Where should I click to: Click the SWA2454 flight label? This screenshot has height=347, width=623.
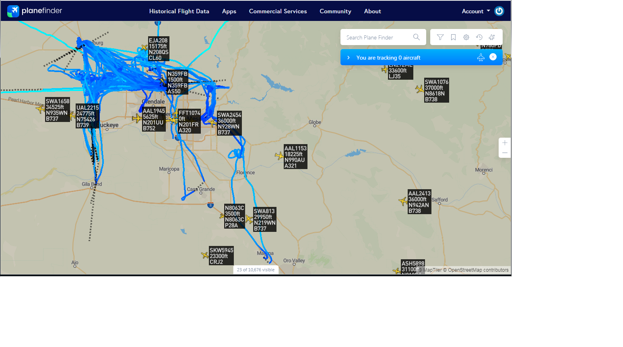[229, 124]
